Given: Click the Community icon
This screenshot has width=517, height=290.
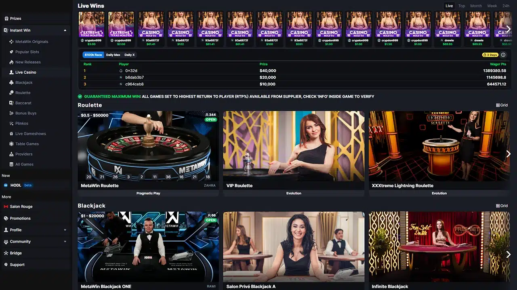Looking at the screenshot, I should 6,242.
